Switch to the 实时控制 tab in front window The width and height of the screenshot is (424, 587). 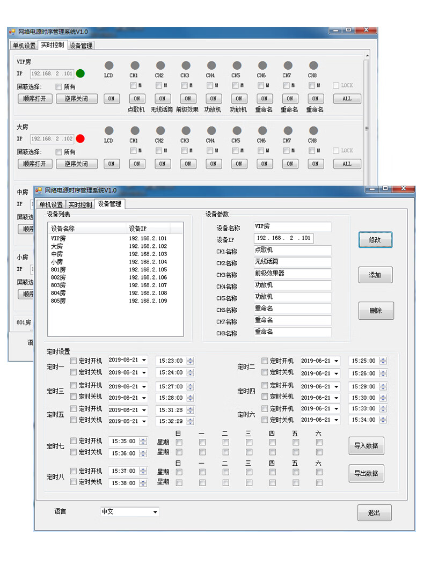[x=80, y=204]
